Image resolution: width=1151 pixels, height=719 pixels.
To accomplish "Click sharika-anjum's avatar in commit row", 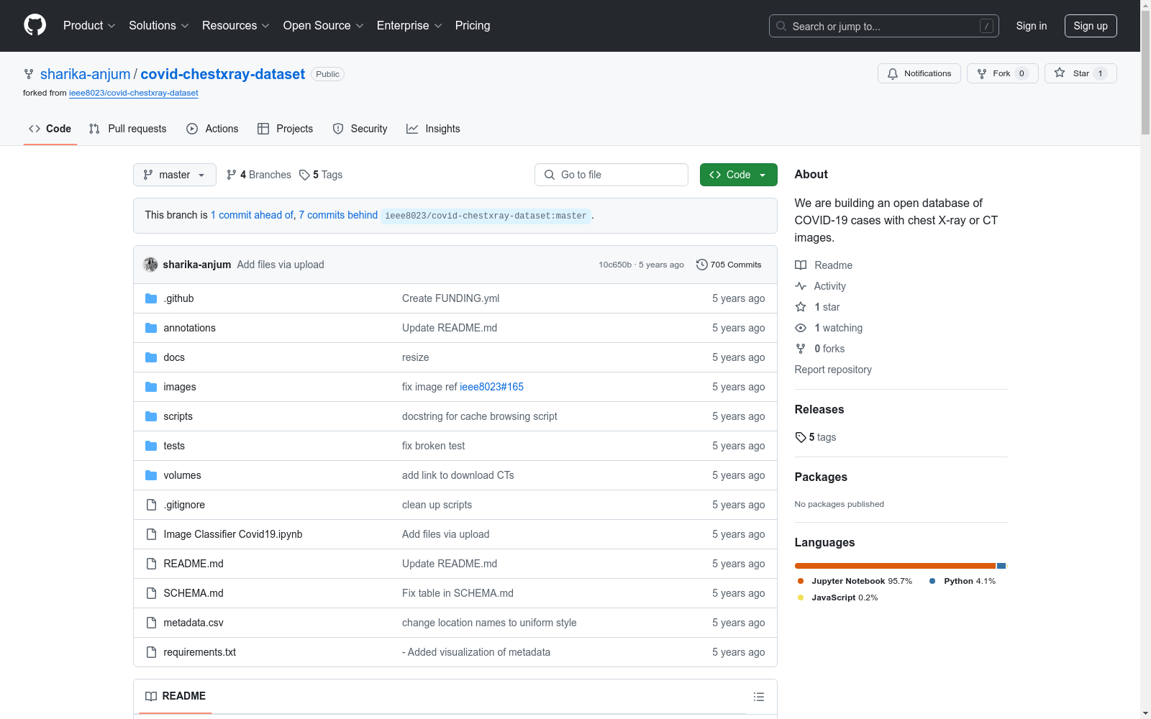I will (x=150, y=265).
